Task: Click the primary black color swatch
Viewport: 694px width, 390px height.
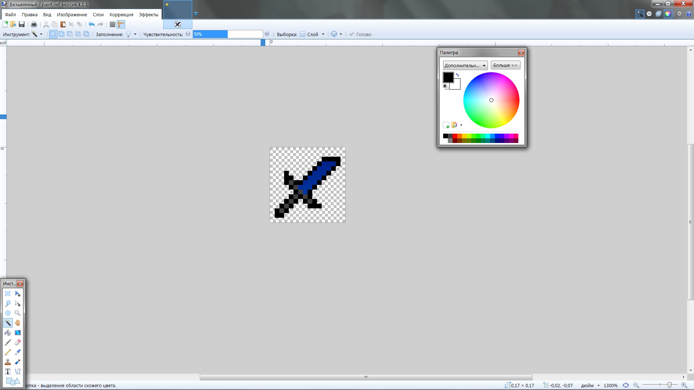Action: point(448,77)
